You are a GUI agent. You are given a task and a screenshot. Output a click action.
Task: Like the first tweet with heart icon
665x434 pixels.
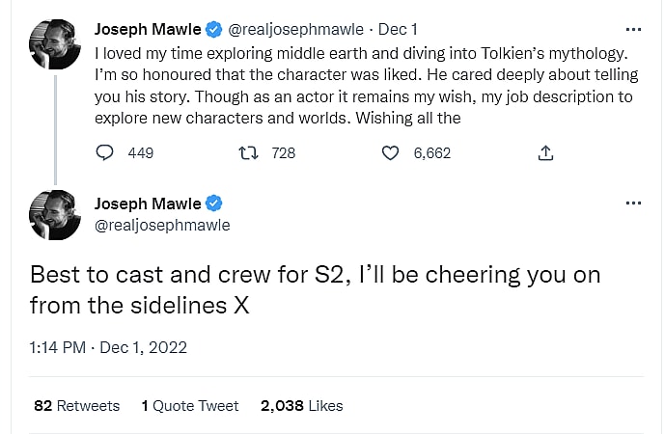click(x=390, y=152)
